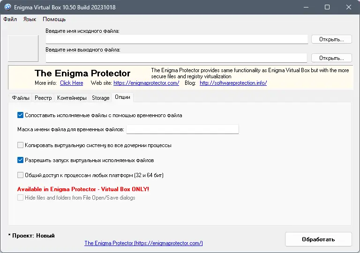Click the Проект: Новый status text
The image size is (360, 253).
[31, 236]
